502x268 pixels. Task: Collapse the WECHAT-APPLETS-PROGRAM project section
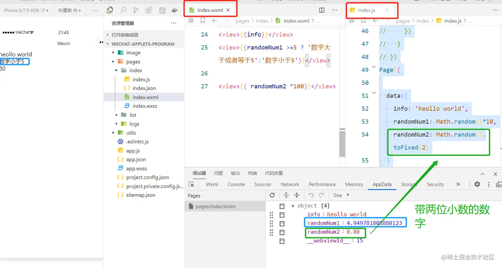[x=144, y=44]
